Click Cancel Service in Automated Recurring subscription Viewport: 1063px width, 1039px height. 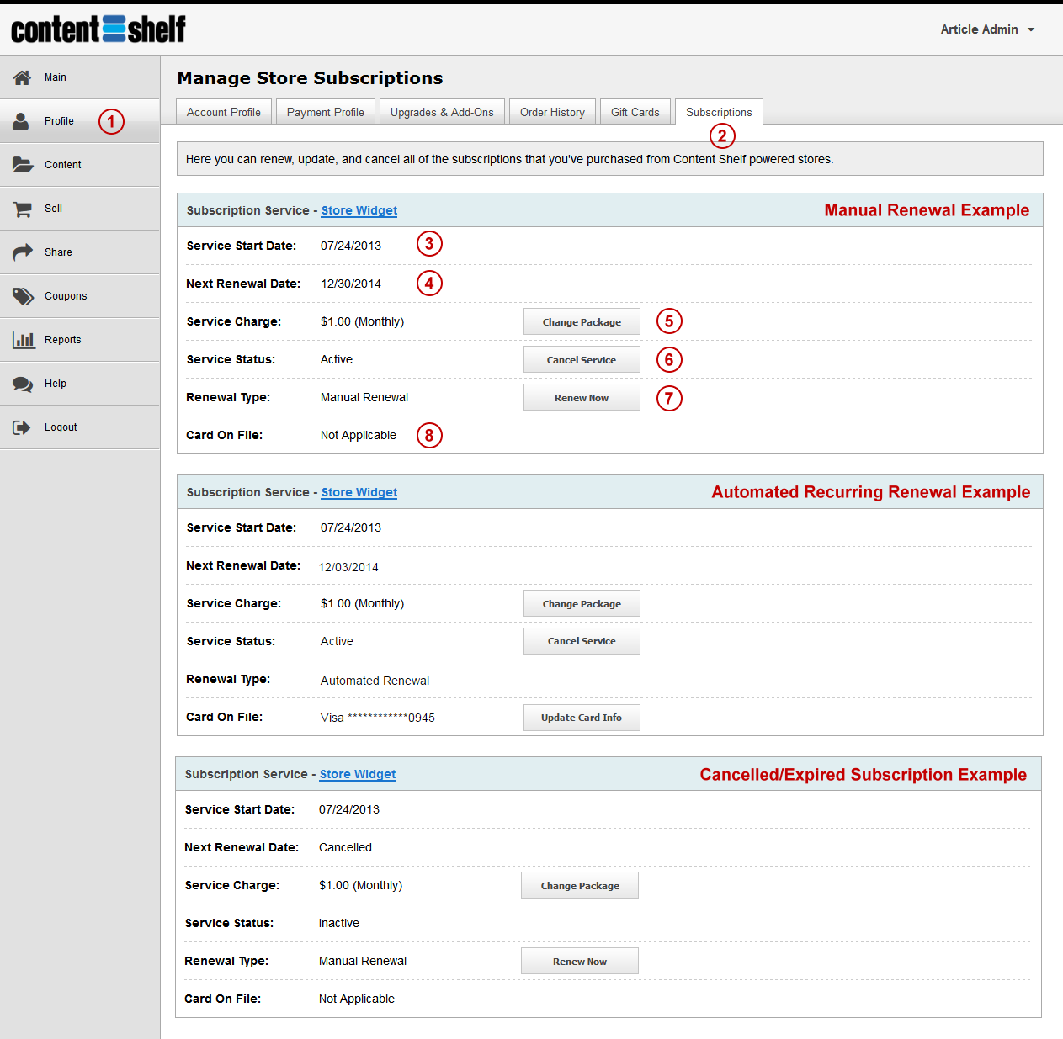[x=582, y=641]
